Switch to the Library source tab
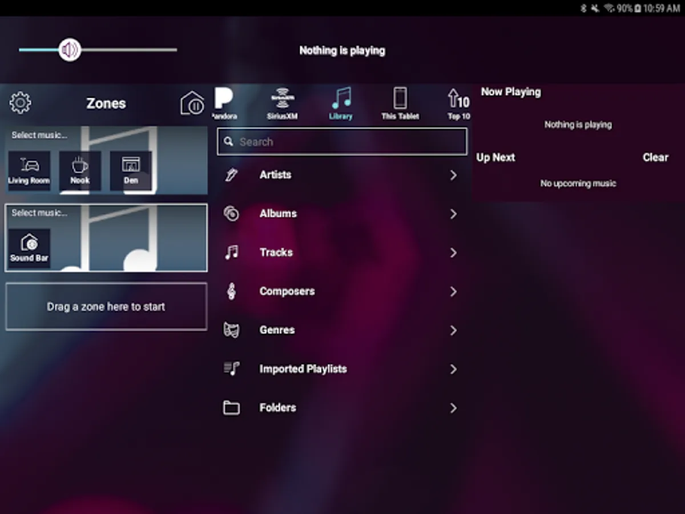 tap(341, 103)
